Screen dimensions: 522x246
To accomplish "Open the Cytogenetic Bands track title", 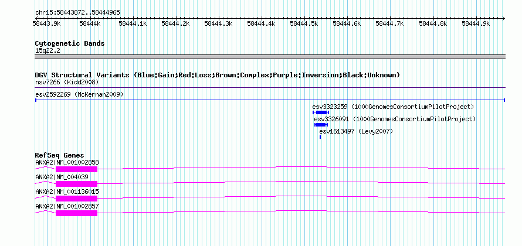I will point(70,43).
